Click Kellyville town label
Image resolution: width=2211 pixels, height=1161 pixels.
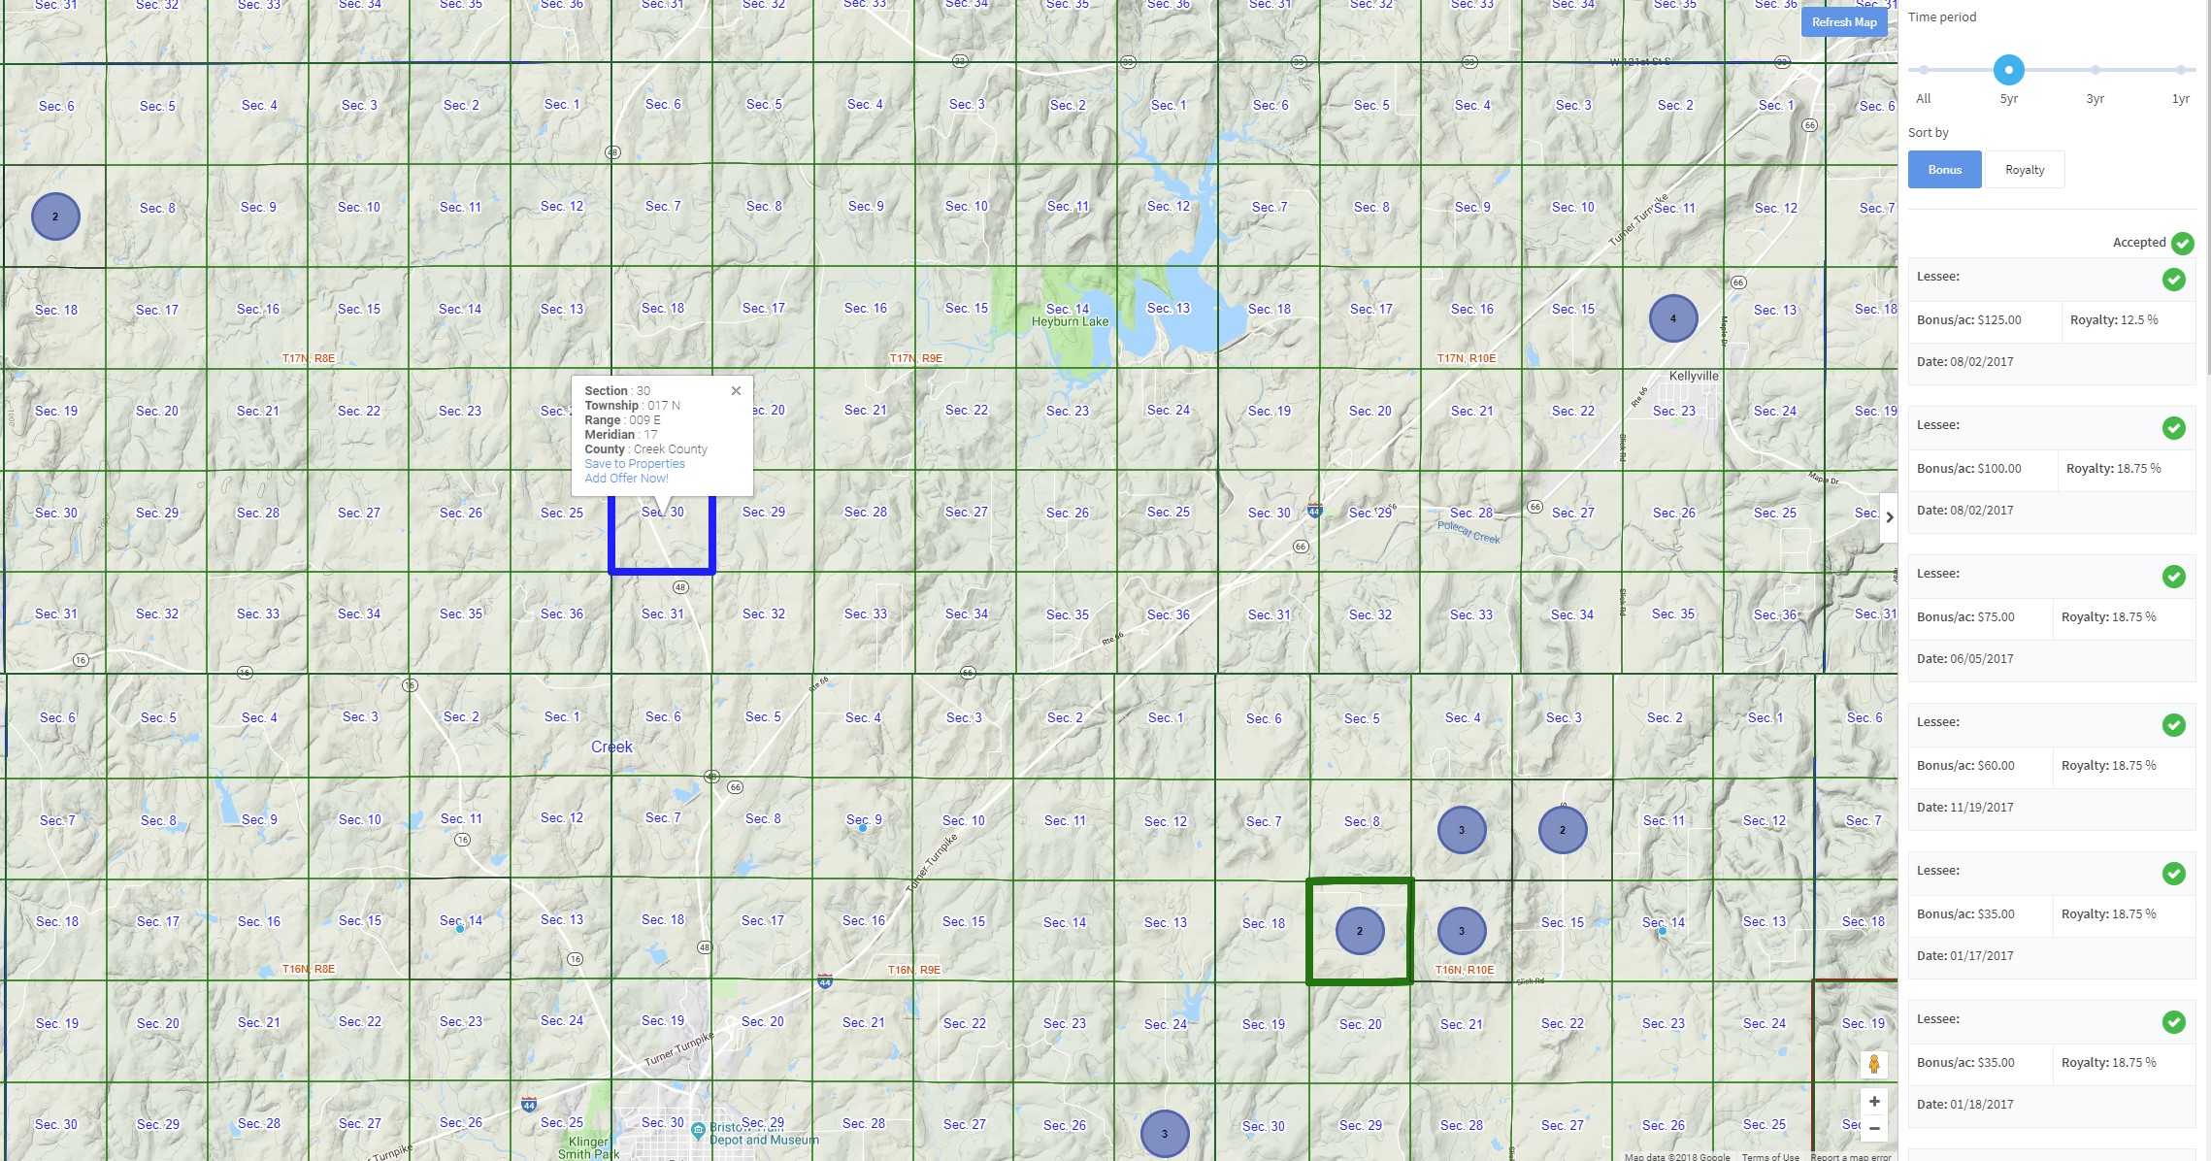click(1694, 376)
